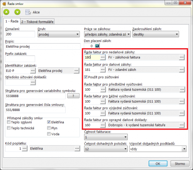Click ellipsis beside Dobropis - k vydané tuzemské faktuře
193x170 pixels.
coord(182,125)
